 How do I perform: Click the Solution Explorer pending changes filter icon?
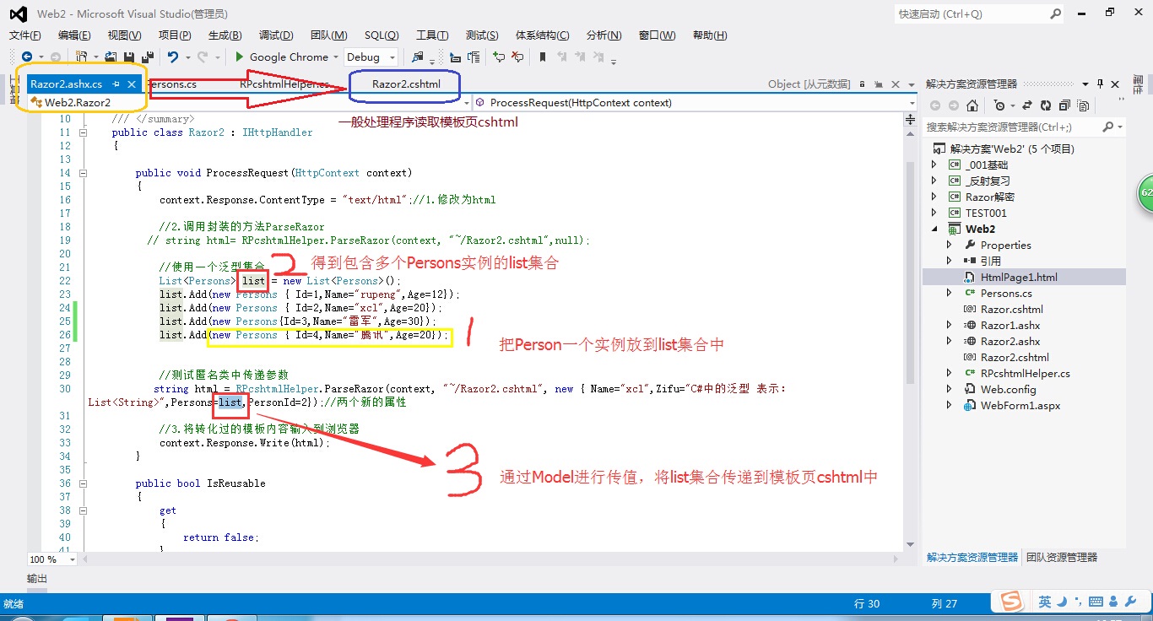1000,105
